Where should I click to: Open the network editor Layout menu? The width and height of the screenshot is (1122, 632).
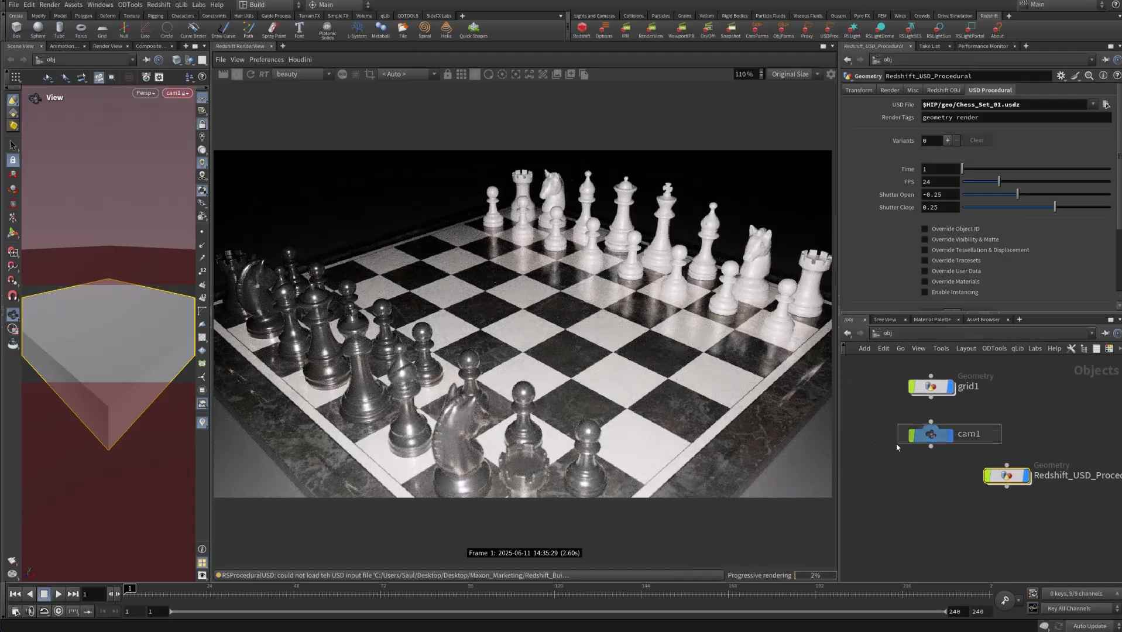966,349
